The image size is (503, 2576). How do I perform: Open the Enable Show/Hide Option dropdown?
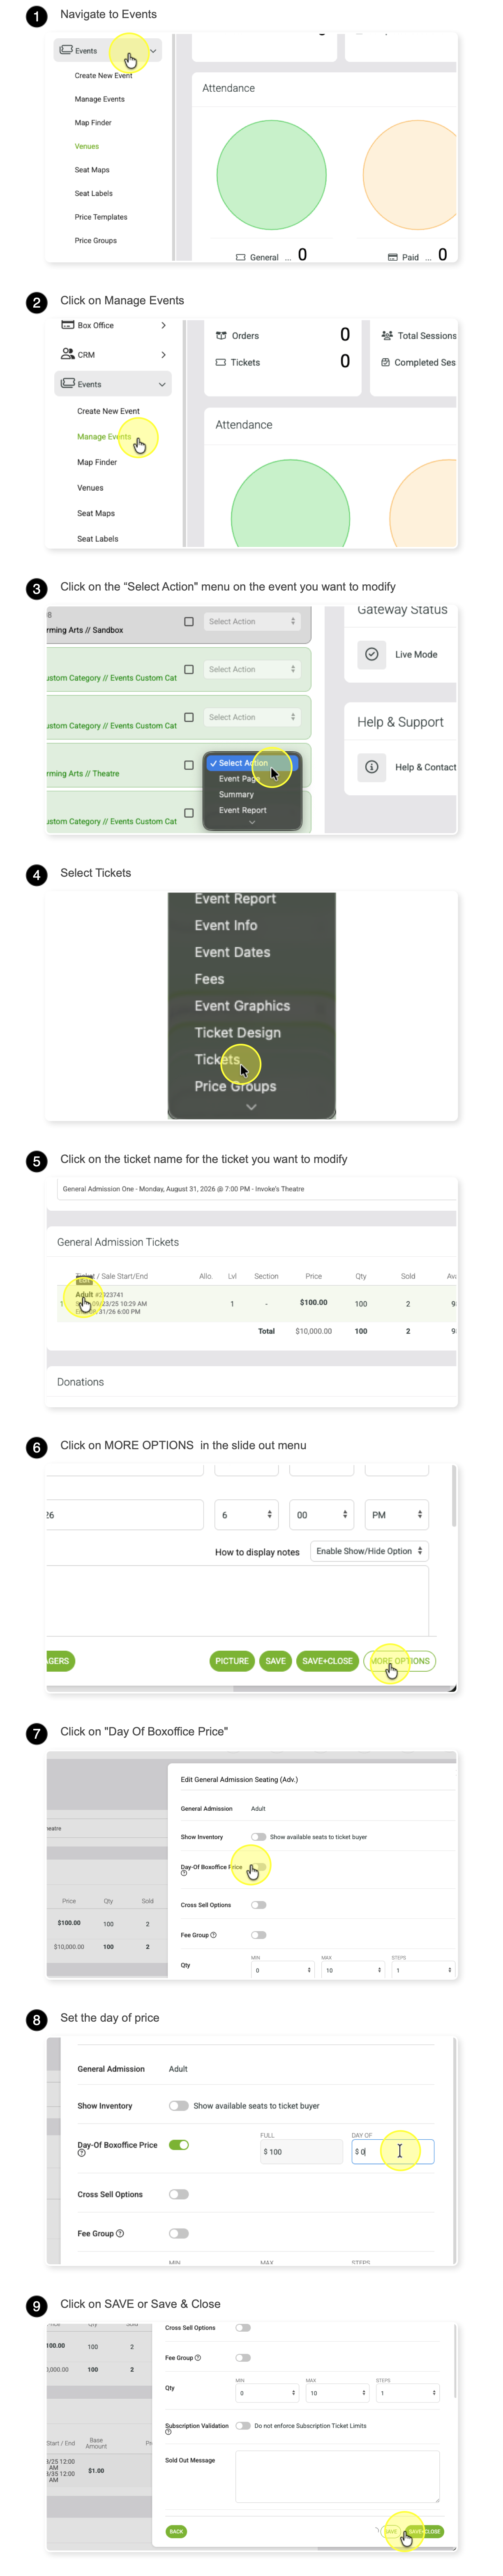point(369,1551)
